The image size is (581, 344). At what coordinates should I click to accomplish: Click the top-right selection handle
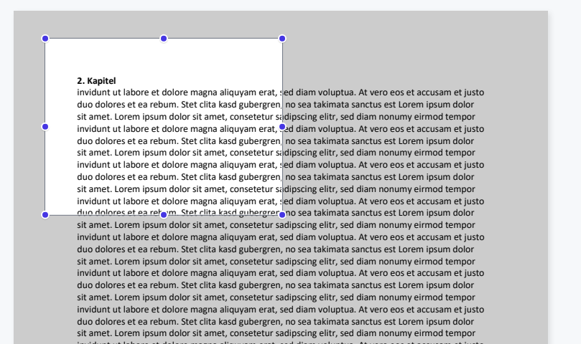[x=282, y=39]
